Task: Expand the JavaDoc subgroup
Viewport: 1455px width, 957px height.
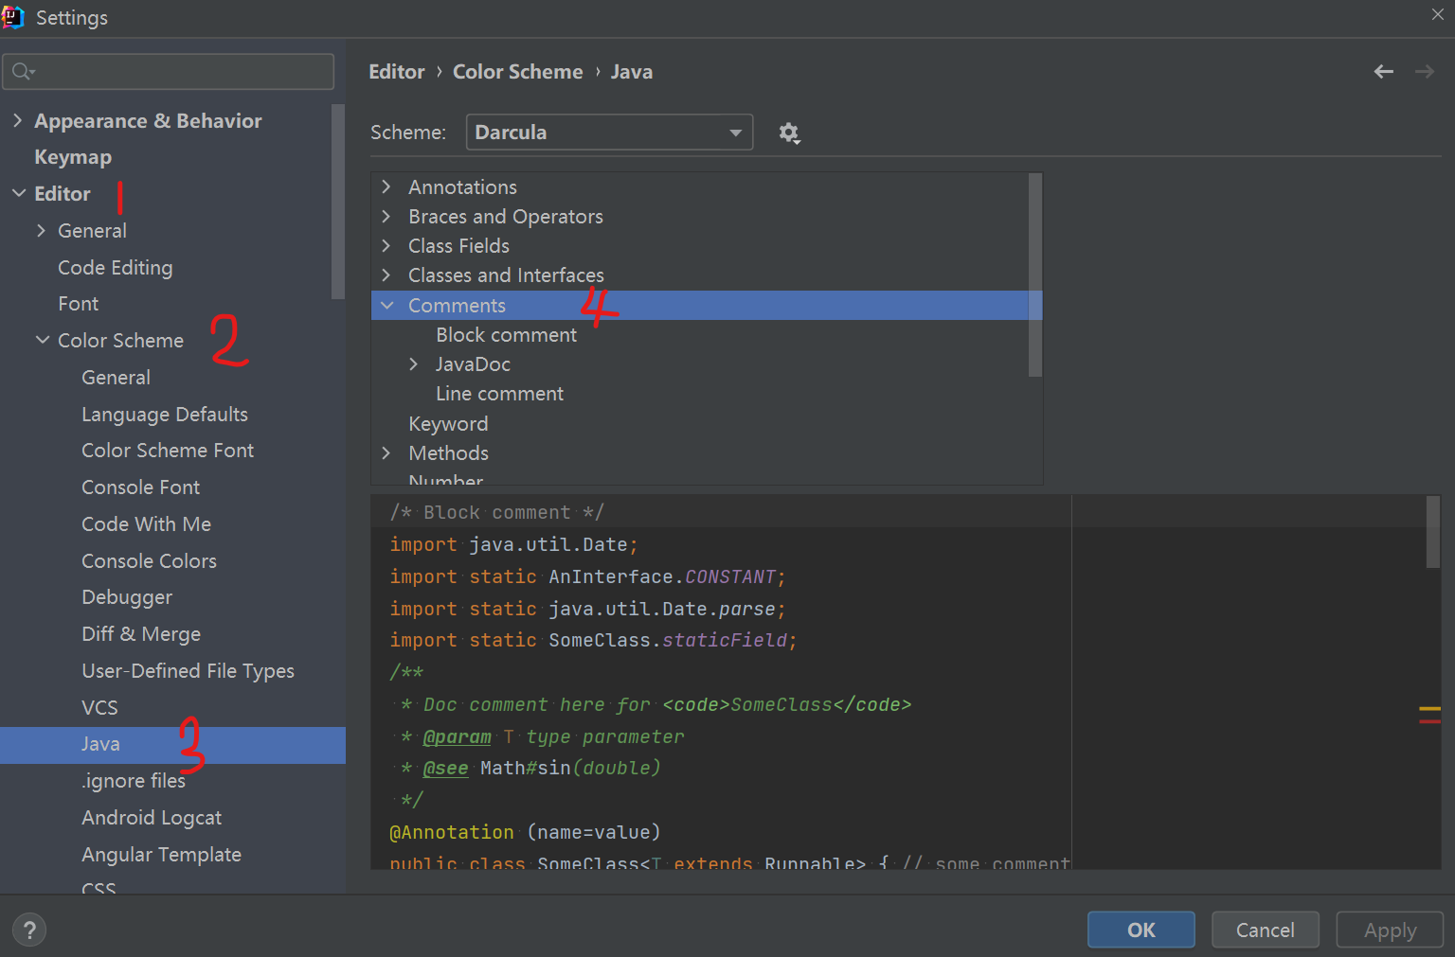Action: [x=414, y=364]
